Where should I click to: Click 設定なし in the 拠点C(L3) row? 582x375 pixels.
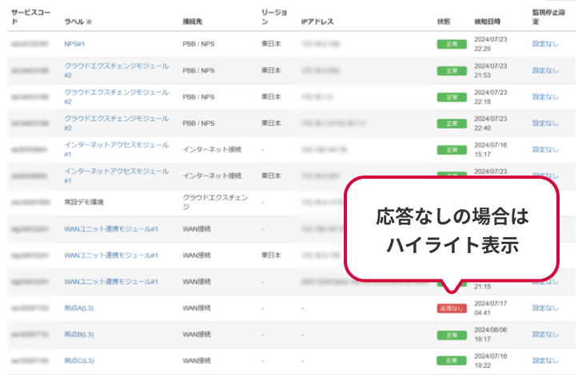(545, 361)
